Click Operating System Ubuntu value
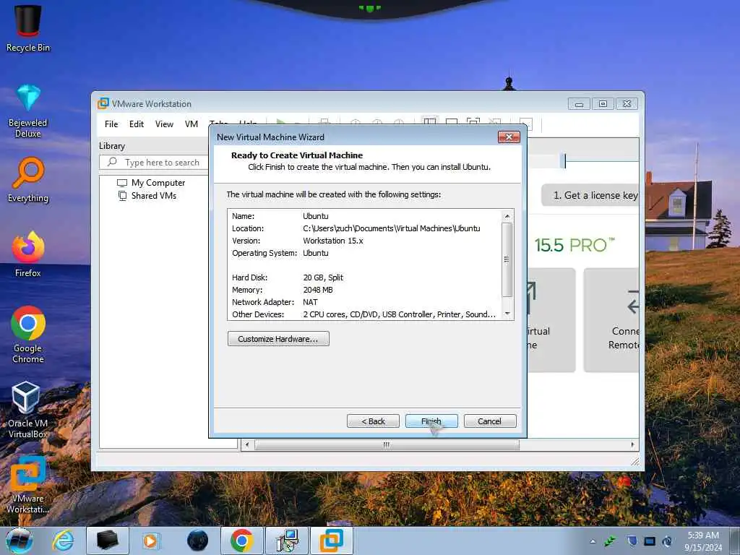 click(315, 253)
